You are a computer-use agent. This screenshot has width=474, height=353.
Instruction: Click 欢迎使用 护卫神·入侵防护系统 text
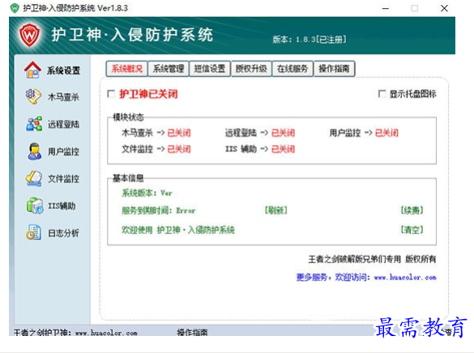point(178,230)
